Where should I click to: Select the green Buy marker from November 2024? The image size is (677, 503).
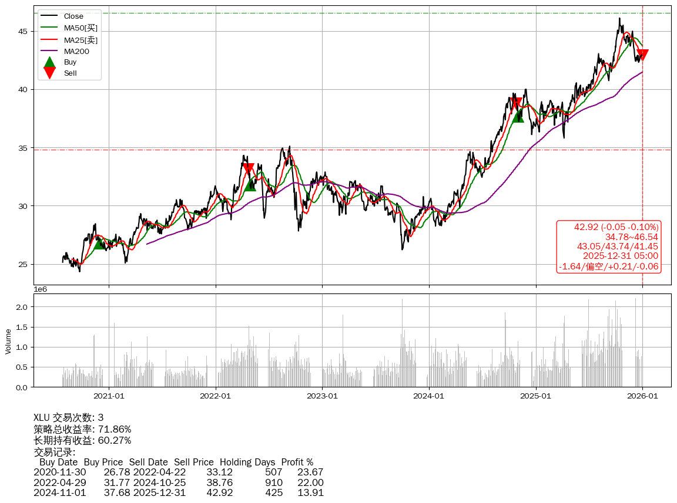click(518, 117)
